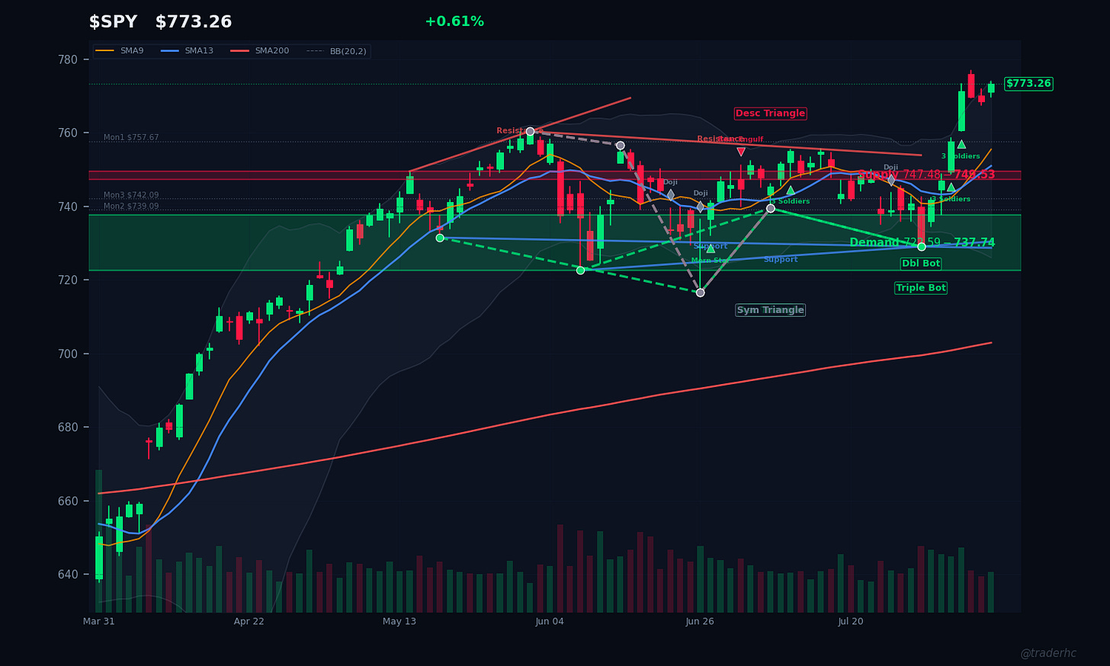The width and height of the screenshot is (1110, 666).
Task: Click the Triple Bot pattern label
Action: click(921, 288)
